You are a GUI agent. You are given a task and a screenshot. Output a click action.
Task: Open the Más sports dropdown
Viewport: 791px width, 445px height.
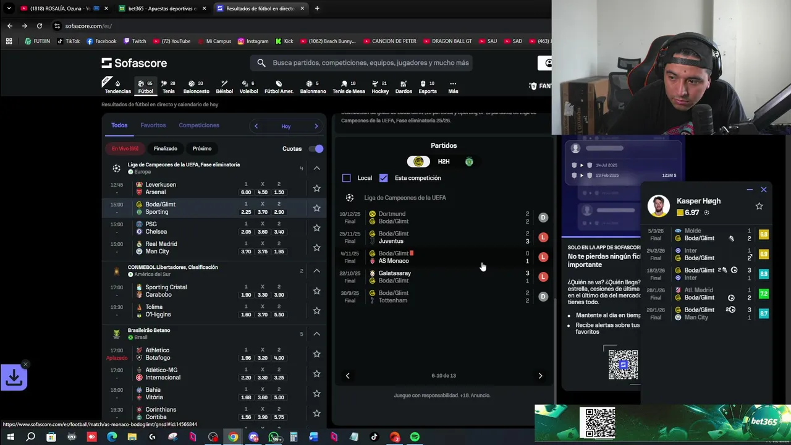coord(453,87)
